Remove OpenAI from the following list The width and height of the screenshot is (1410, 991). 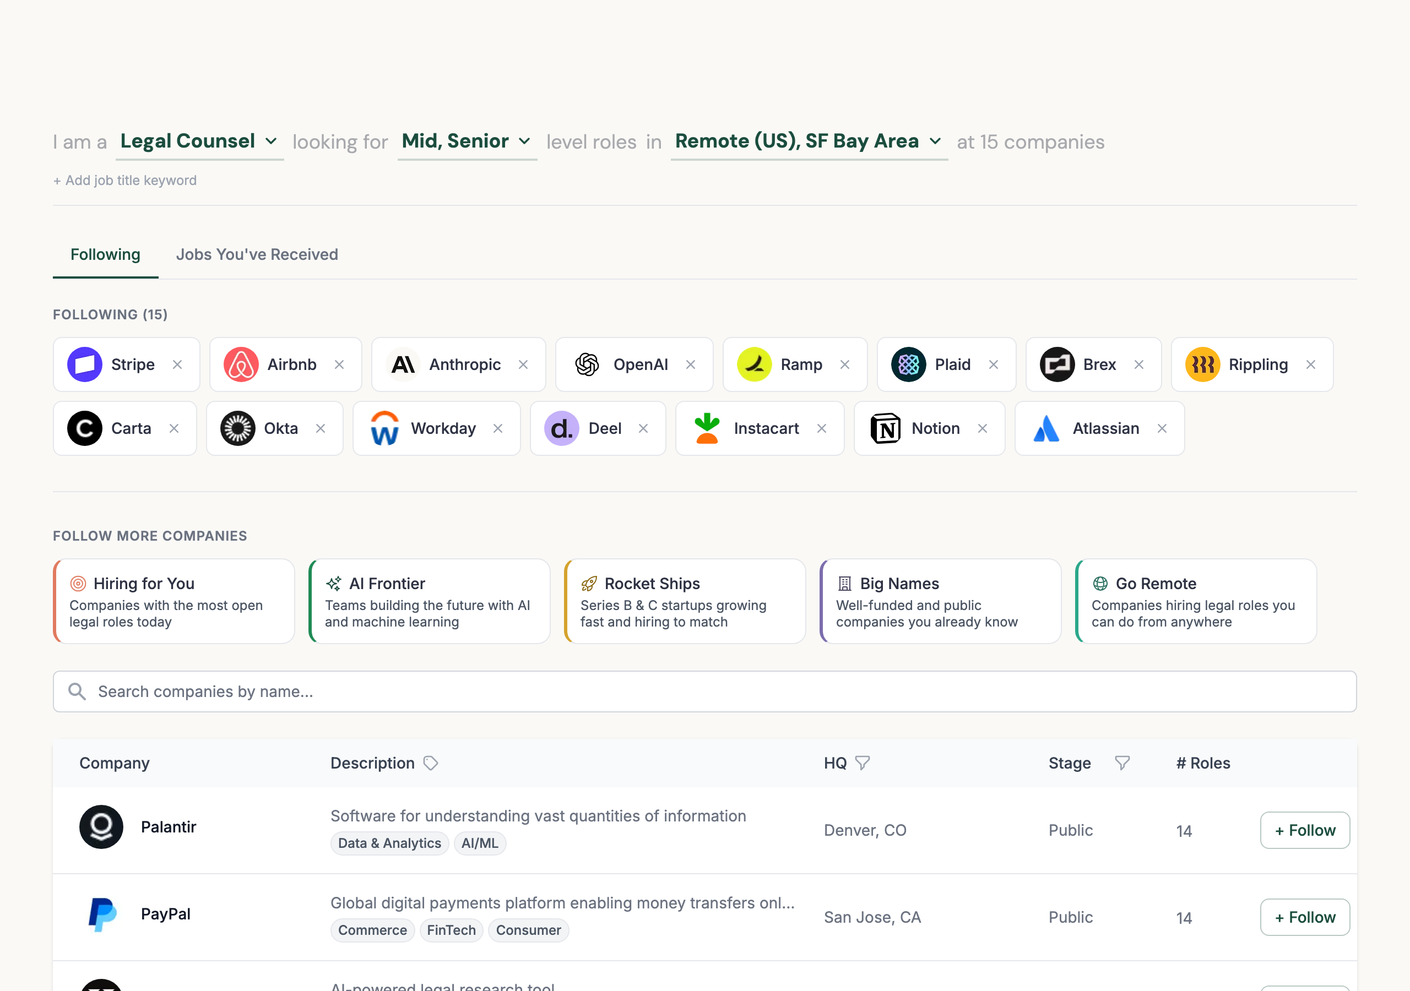pos(690,364)
